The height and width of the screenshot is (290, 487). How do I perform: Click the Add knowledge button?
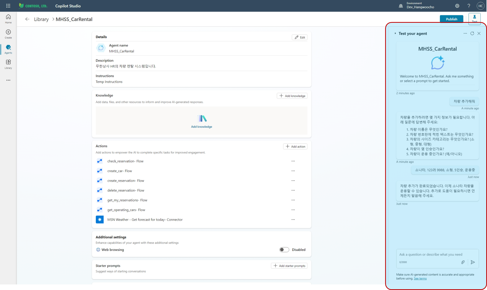pos(292,96)
